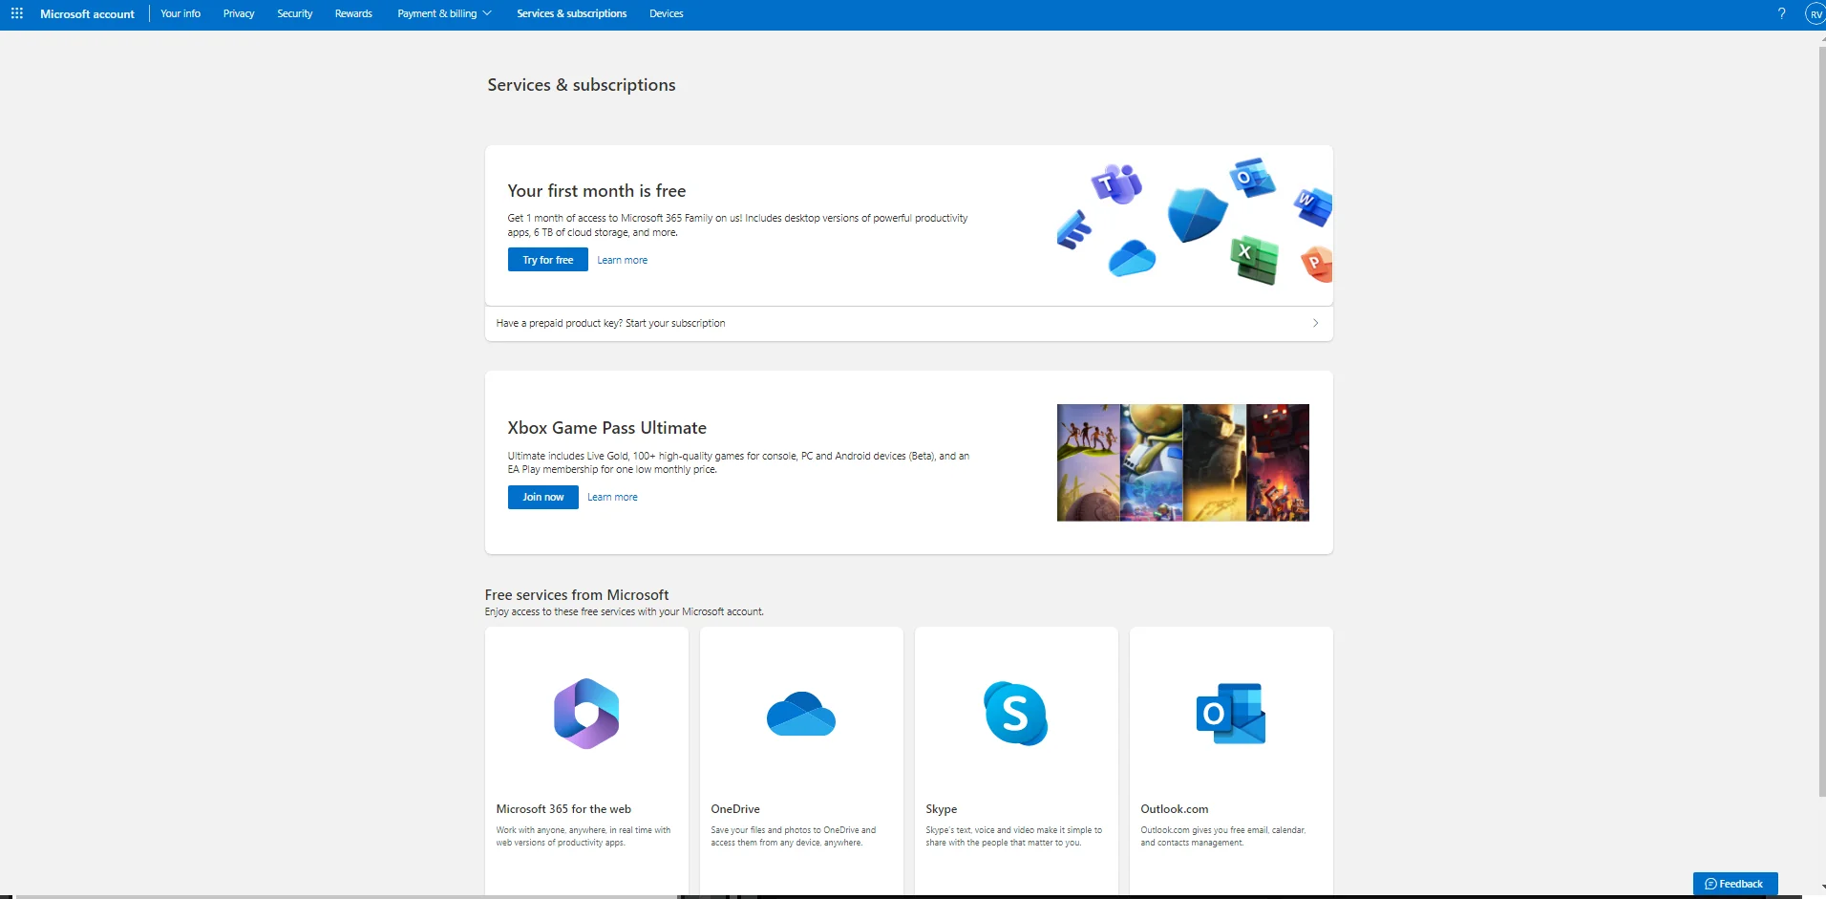
Task: Click the Free services from Microsoft heading
Action: (577, 595)
